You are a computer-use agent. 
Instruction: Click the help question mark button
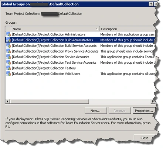pyautogui.click(x=151, y=4)
